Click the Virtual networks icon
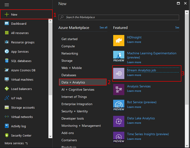Image resolution: width=190 pixels, height=148 pixels. point(7,117)
